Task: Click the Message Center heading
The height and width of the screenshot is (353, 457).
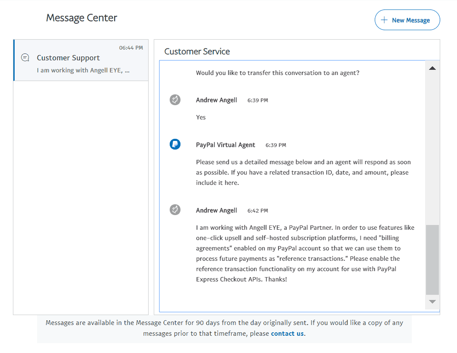Action: [x=81, y=18]
